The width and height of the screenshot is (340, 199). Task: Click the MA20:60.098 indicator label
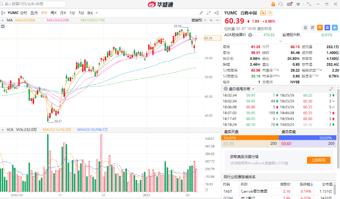(x=58, y=20)
